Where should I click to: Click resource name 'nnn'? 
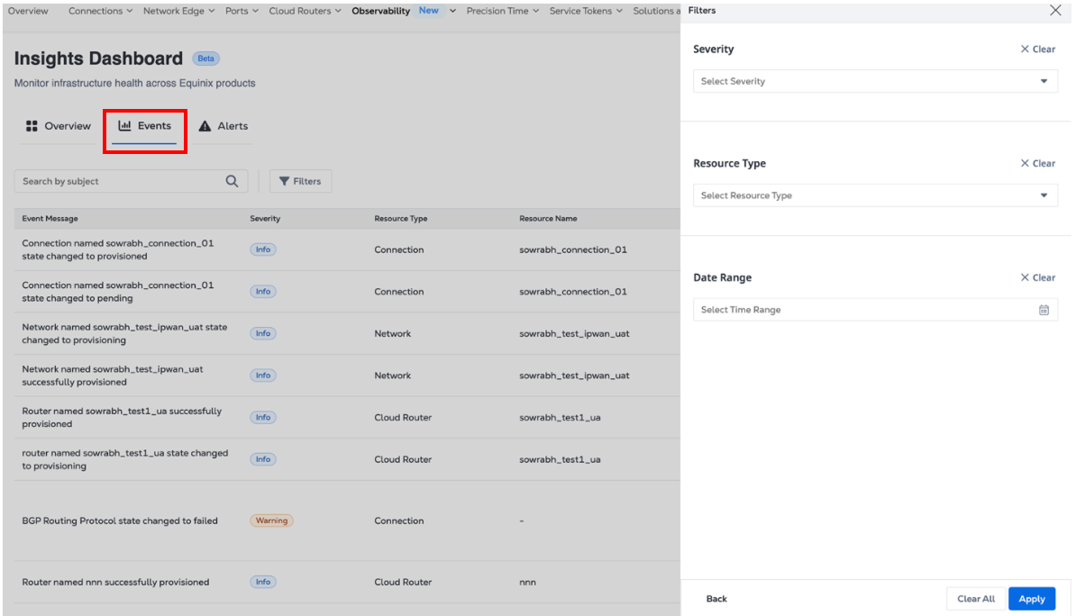coord(527,583)
